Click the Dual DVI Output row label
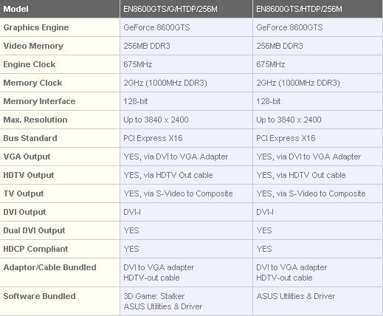This screenshot has height=316, width=383. (x=34, y=230)
